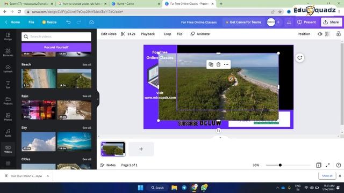
Task: Delete the selected video with trash icon
Action: [218, 64]
